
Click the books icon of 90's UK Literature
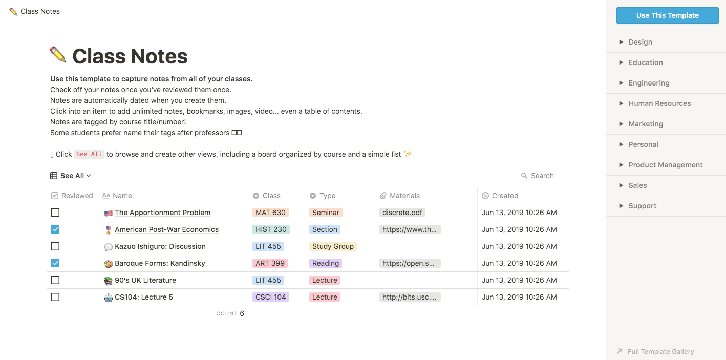108,281
